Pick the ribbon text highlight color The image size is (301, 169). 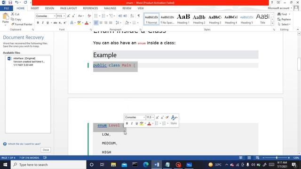(79, 23)
